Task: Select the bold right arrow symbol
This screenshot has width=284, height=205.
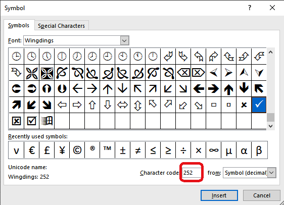Action: point(214,89)
